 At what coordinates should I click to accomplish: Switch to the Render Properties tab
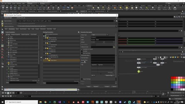pos(16,34)
